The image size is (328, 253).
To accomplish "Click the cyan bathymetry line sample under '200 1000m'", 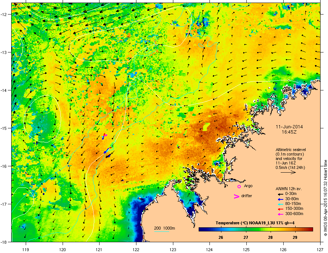I will click(x=162, y=231).
